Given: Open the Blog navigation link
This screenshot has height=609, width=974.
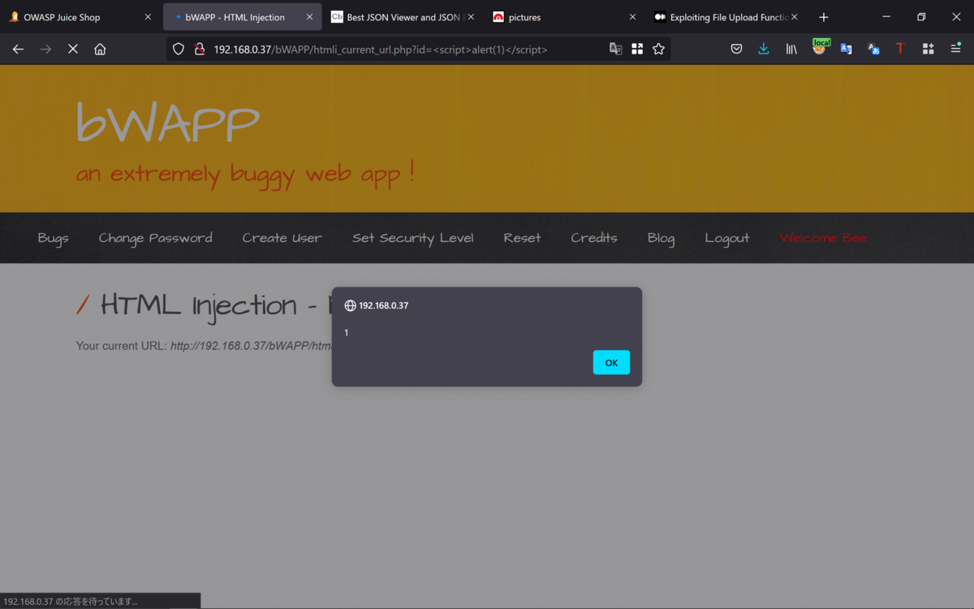Looking at the screenshot, I should 661,238.
